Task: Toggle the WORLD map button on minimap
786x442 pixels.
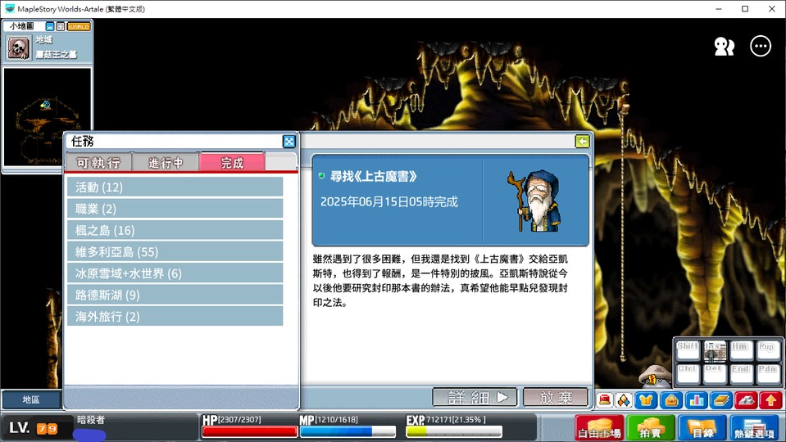Action: click(x=79, y=26)
